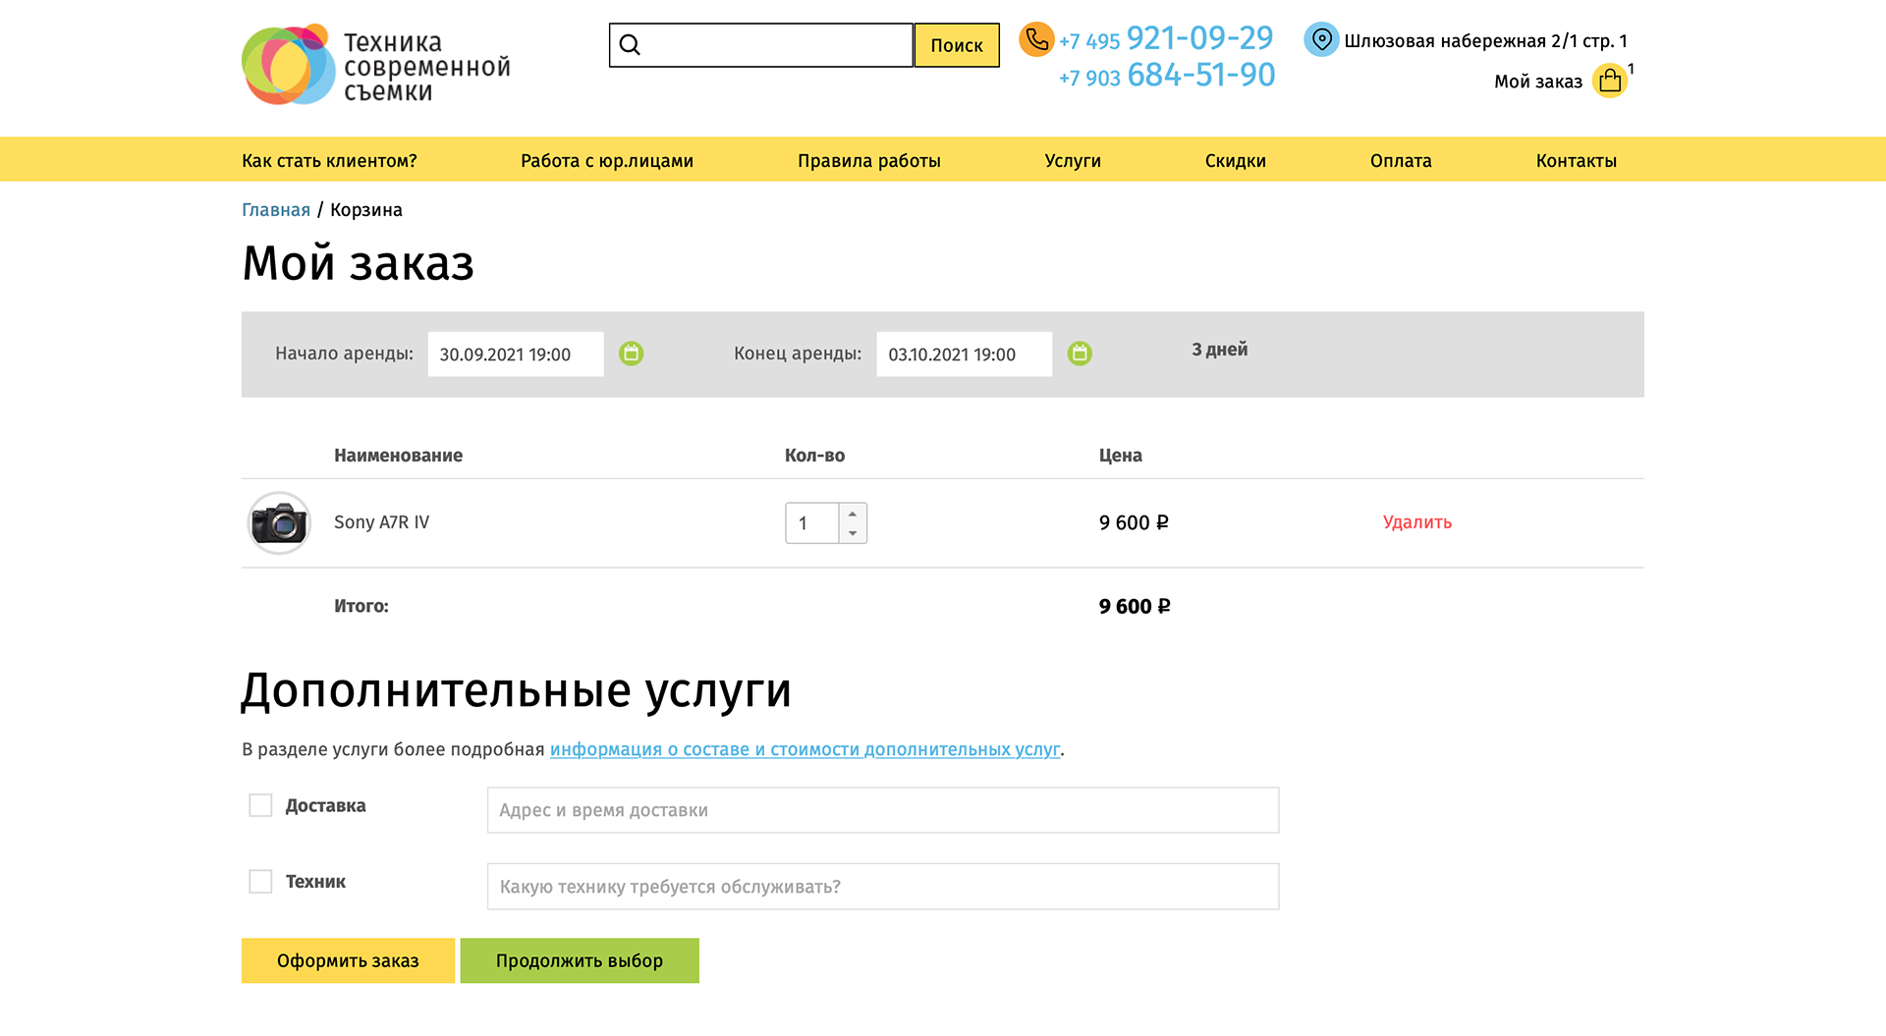Select the Контакты menu item
The width and height of the screenshot is (1886, 1036).
click(1576, 160)
